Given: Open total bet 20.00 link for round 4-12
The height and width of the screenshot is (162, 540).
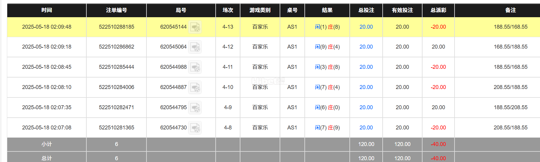Looking at the screenshot, I should tap(366, 47).
